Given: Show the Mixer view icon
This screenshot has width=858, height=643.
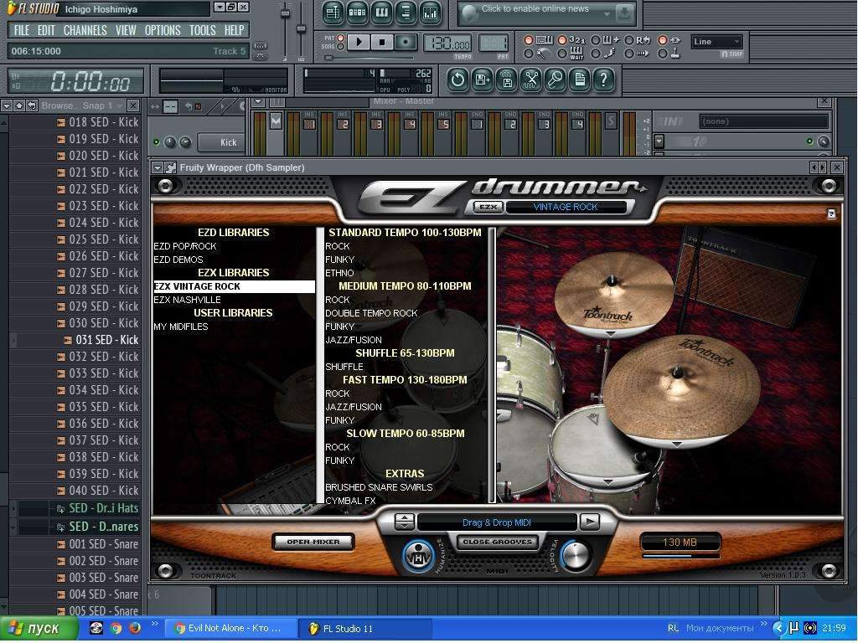Looking at the screenshot, I should [430, 13].
